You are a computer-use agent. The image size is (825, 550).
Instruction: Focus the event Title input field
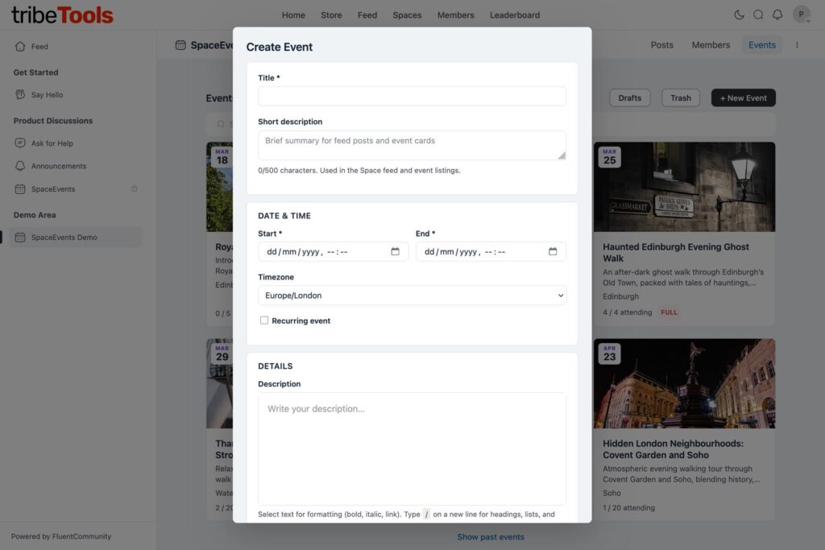(412, 97)
